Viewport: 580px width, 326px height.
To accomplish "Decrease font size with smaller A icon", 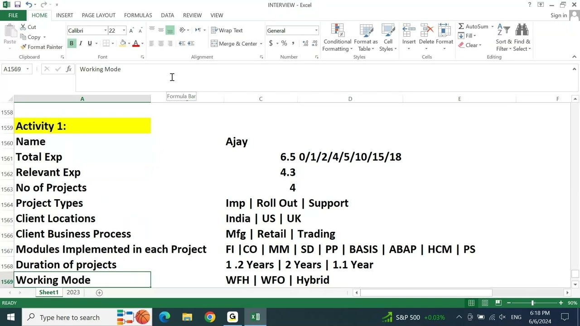I will tap(140, 31).
